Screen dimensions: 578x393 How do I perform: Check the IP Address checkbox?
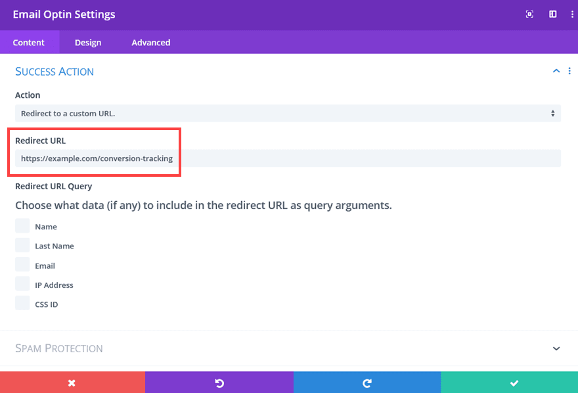point(22,285)
